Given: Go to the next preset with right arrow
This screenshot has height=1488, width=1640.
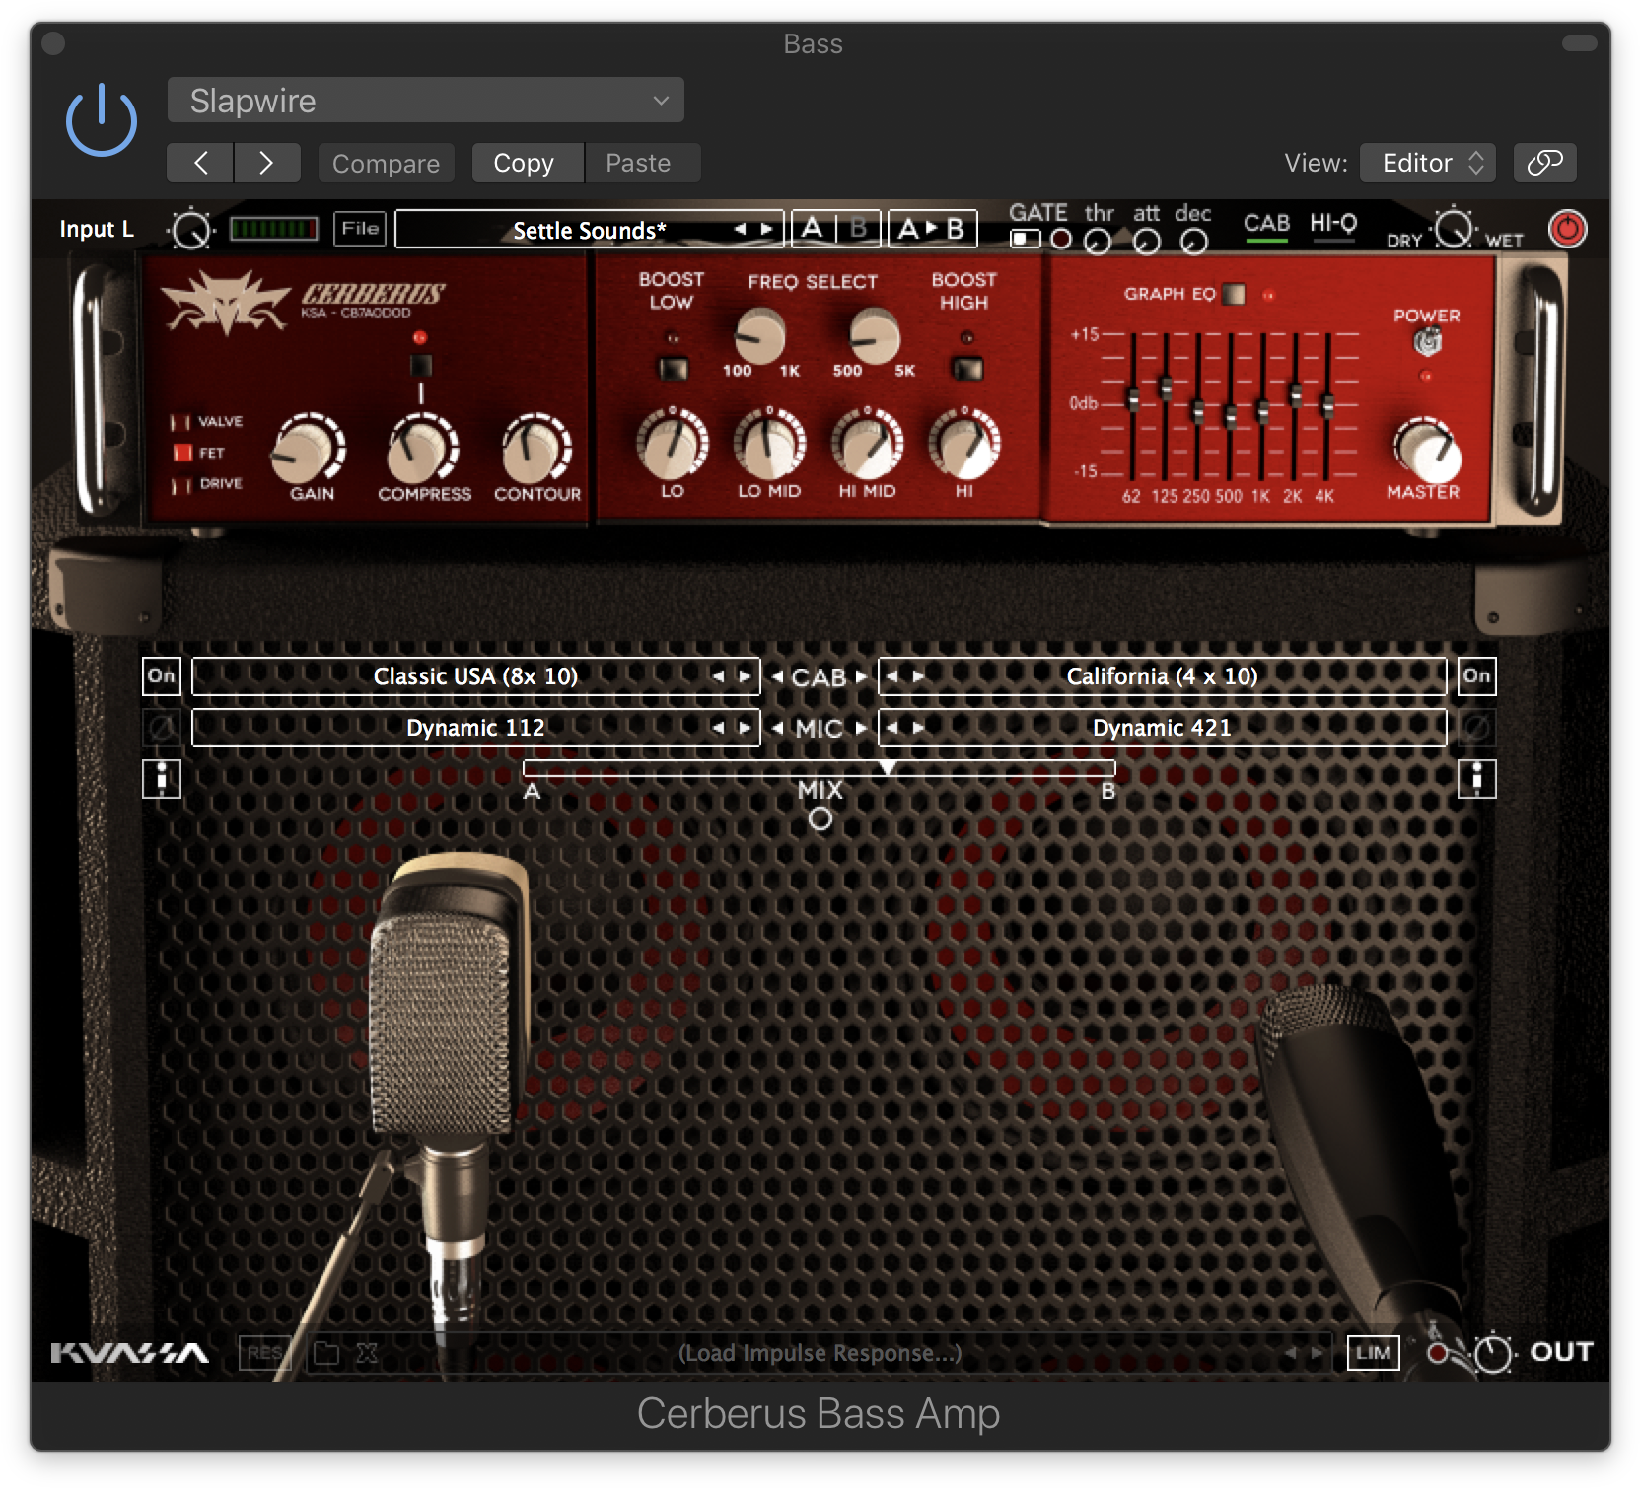Looking at the screenshot, I should click(266, 163).
